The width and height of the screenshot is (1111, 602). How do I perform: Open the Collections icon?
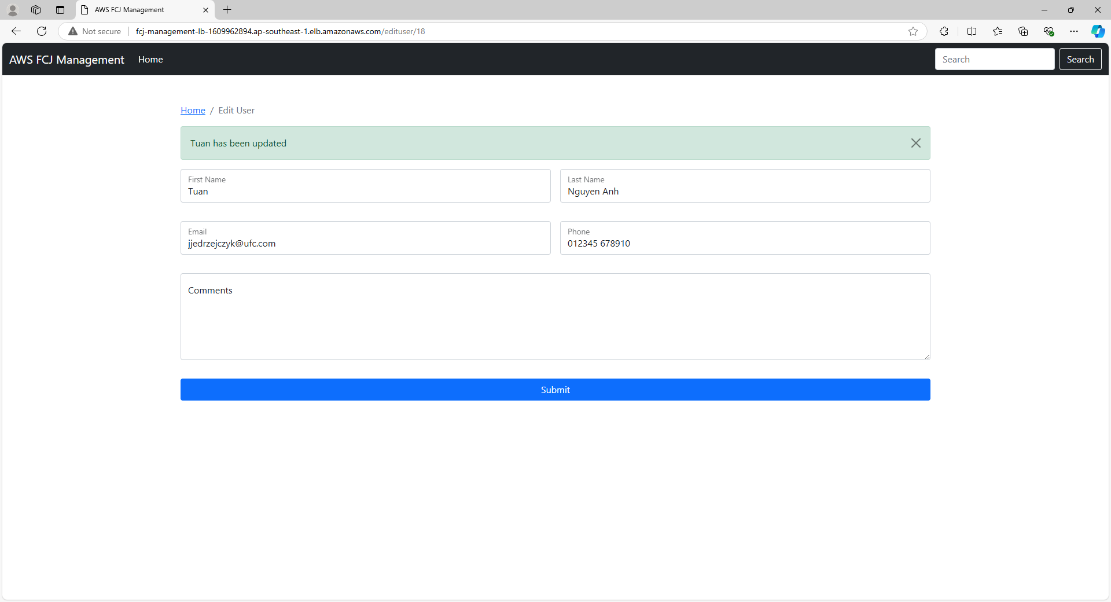[x=1023, y=31]
